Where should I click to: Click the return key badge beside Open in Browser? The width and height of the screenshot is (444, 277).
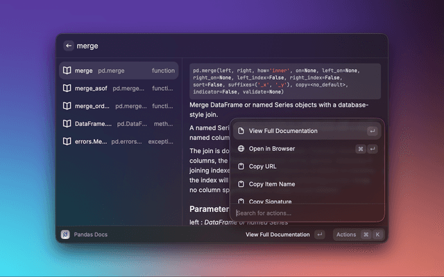[373, 148]
